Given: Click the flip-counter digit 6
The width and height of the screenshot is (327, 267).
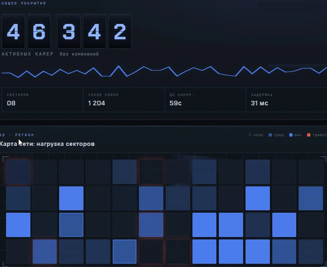Looking at the screenshot, I should tap(39, 31).
